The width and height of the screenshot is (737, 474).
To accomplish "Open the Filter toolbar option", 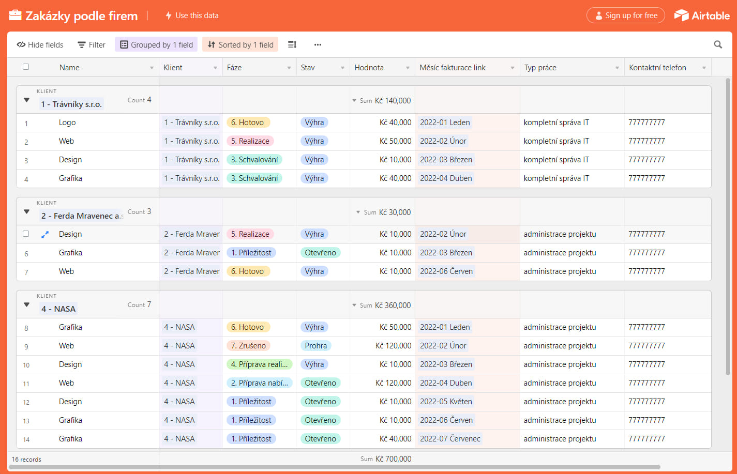I will (x=91, y=44).
